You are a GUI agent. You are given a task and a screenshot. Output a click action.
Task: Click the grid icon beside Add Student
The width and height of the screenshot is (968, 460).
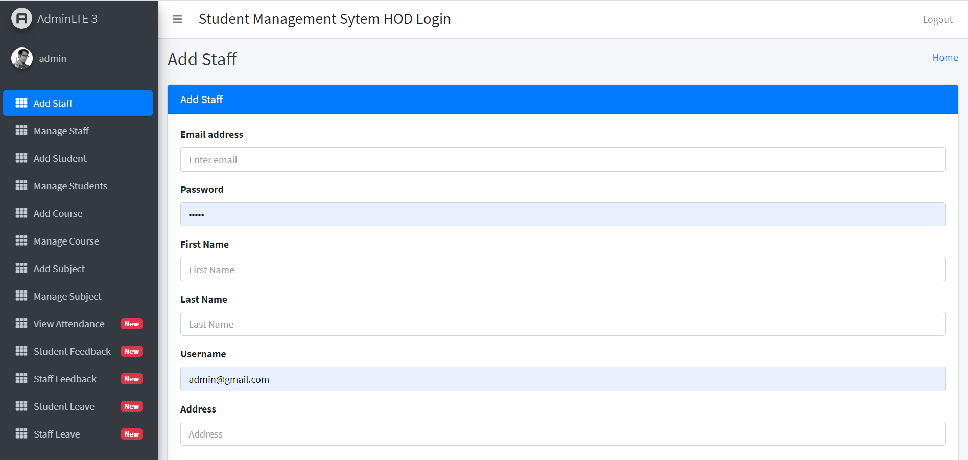point(21,158)
